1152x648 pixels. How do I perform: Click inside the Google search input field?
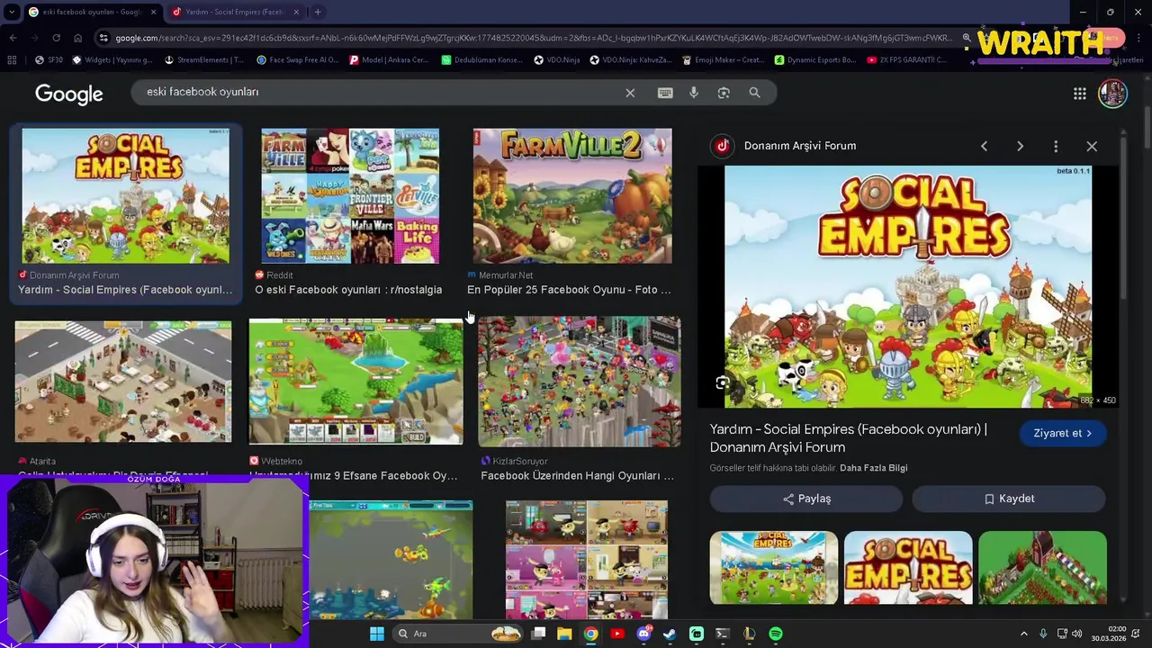click(x=378, y=92)
